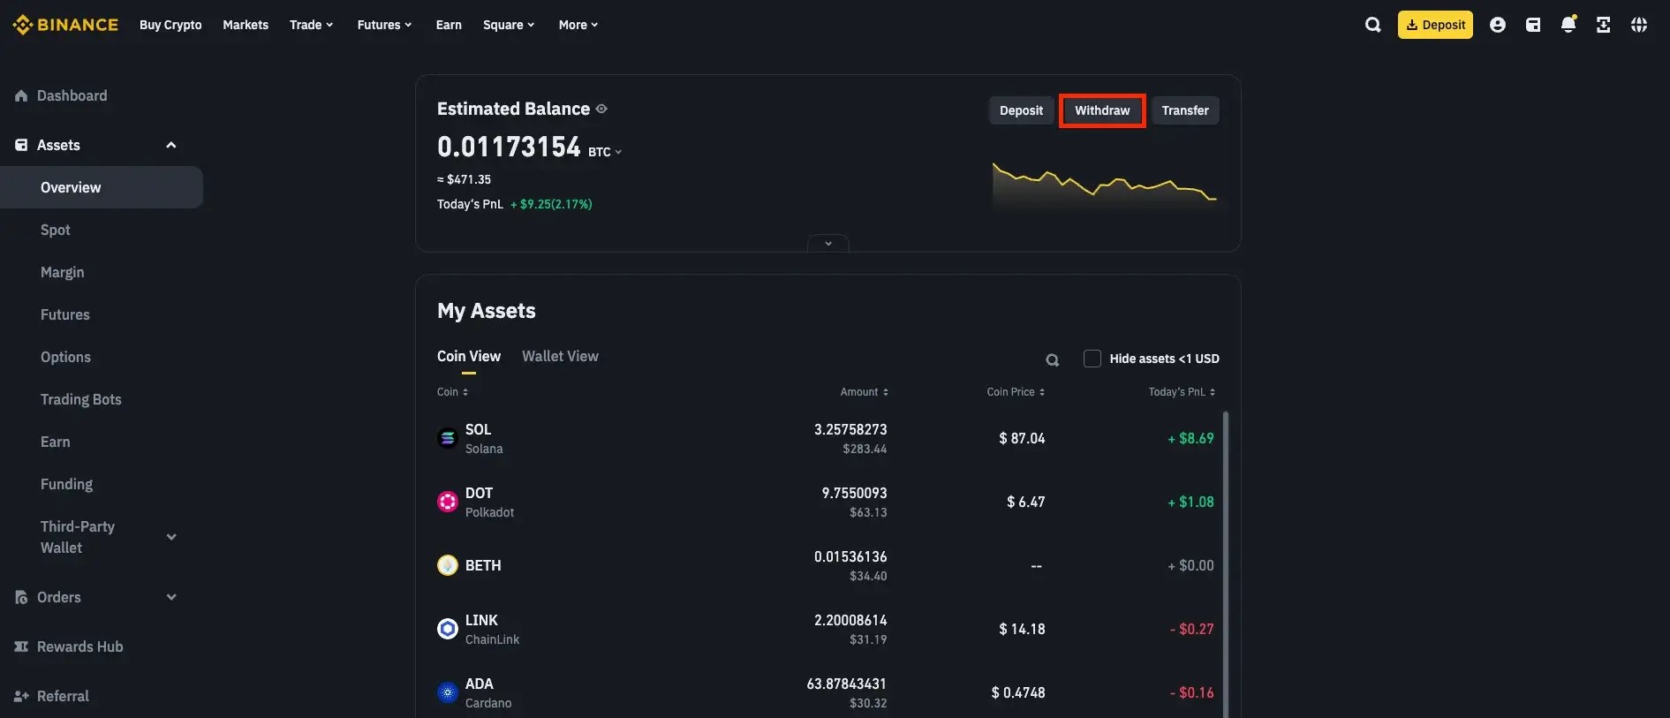Click the 0.01536136 BETH amount
The height and width of the screenshot is (718, 1670).
[850, 556]
